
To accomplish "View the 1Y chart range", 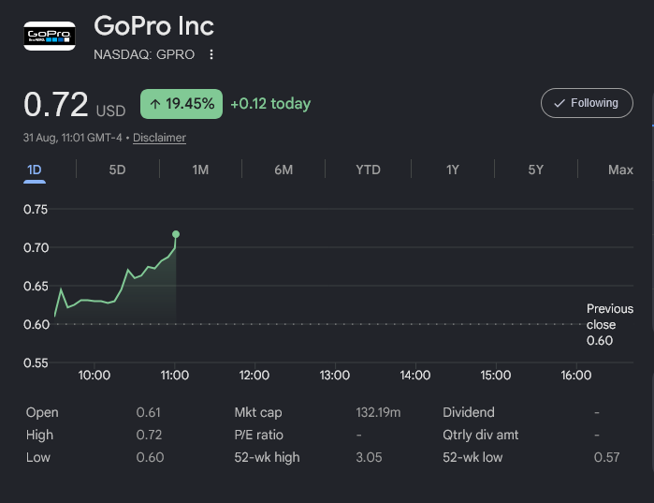I will click(x=453, y=170).
